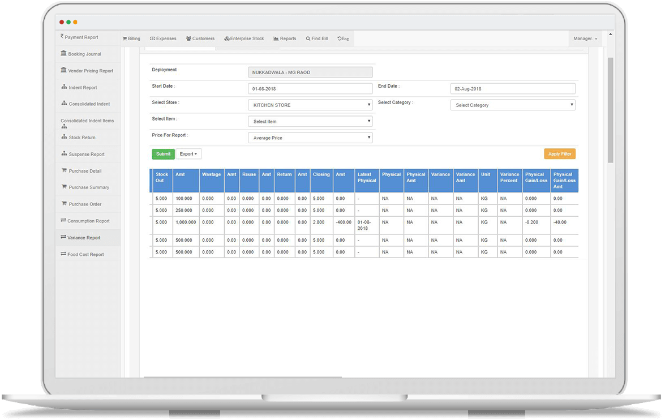Submit the variance report form
The width and height of the screenshot is (665, 420).
coord(163,153)
